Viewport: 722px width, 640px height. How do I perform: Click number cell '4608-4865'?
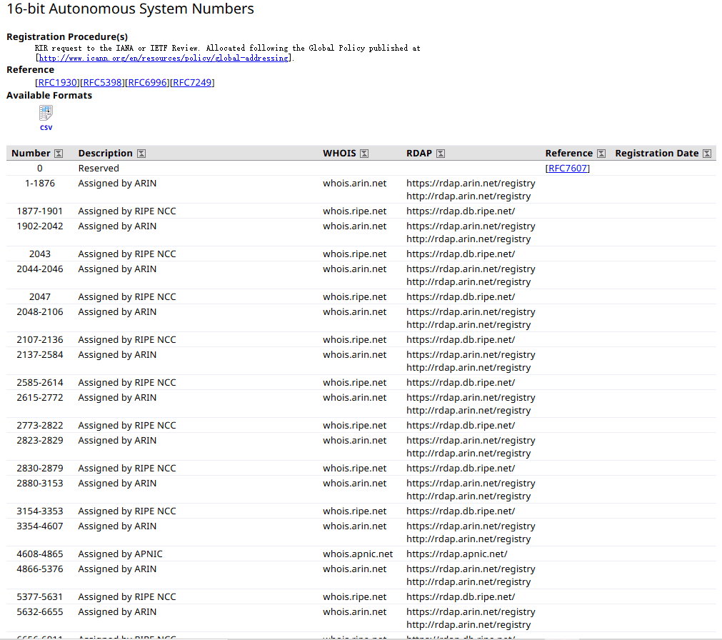tap(39, 554)
